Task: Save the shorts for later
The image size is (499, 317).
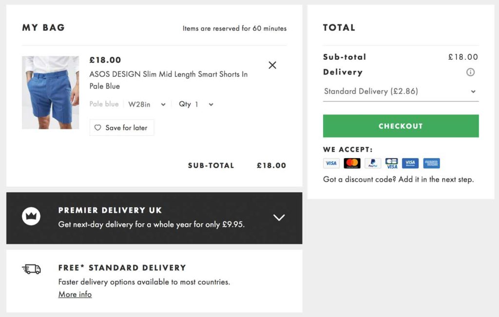Action: tap(121, 127)
